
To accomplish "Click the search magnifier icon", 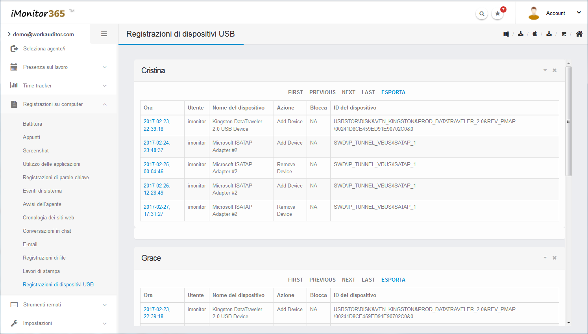I will click(482, 14).
